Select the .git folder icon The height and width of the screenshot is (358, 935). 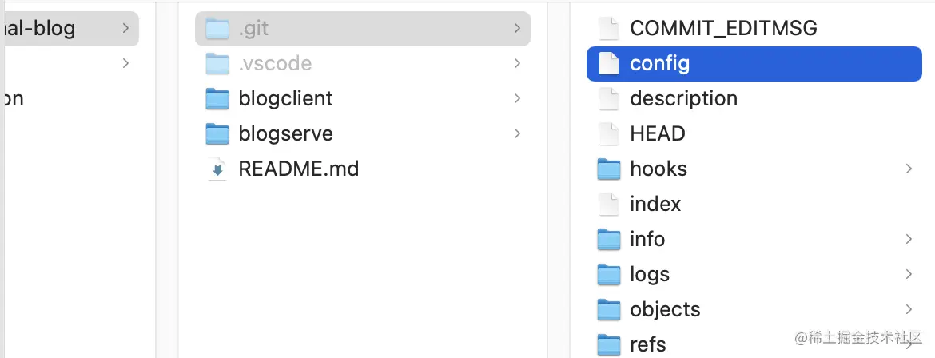pos(217,28)
